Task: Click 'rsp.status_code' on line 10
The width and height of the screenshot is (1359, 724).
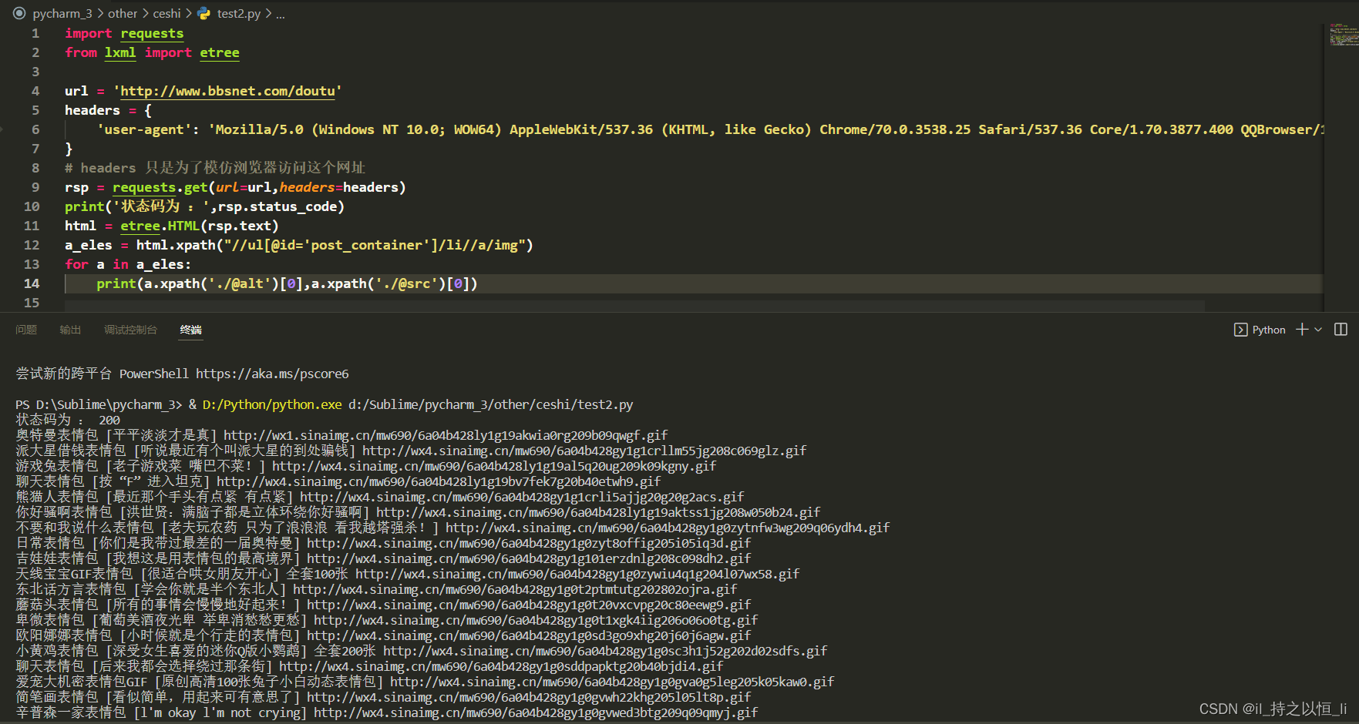Action: (x=278, y=206)
